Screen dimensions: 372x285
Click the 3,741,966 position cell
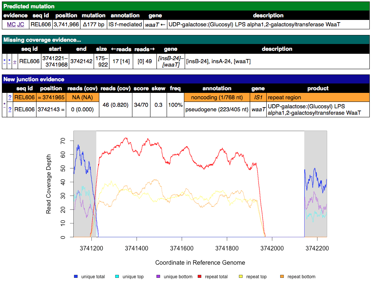click(66, 24)
